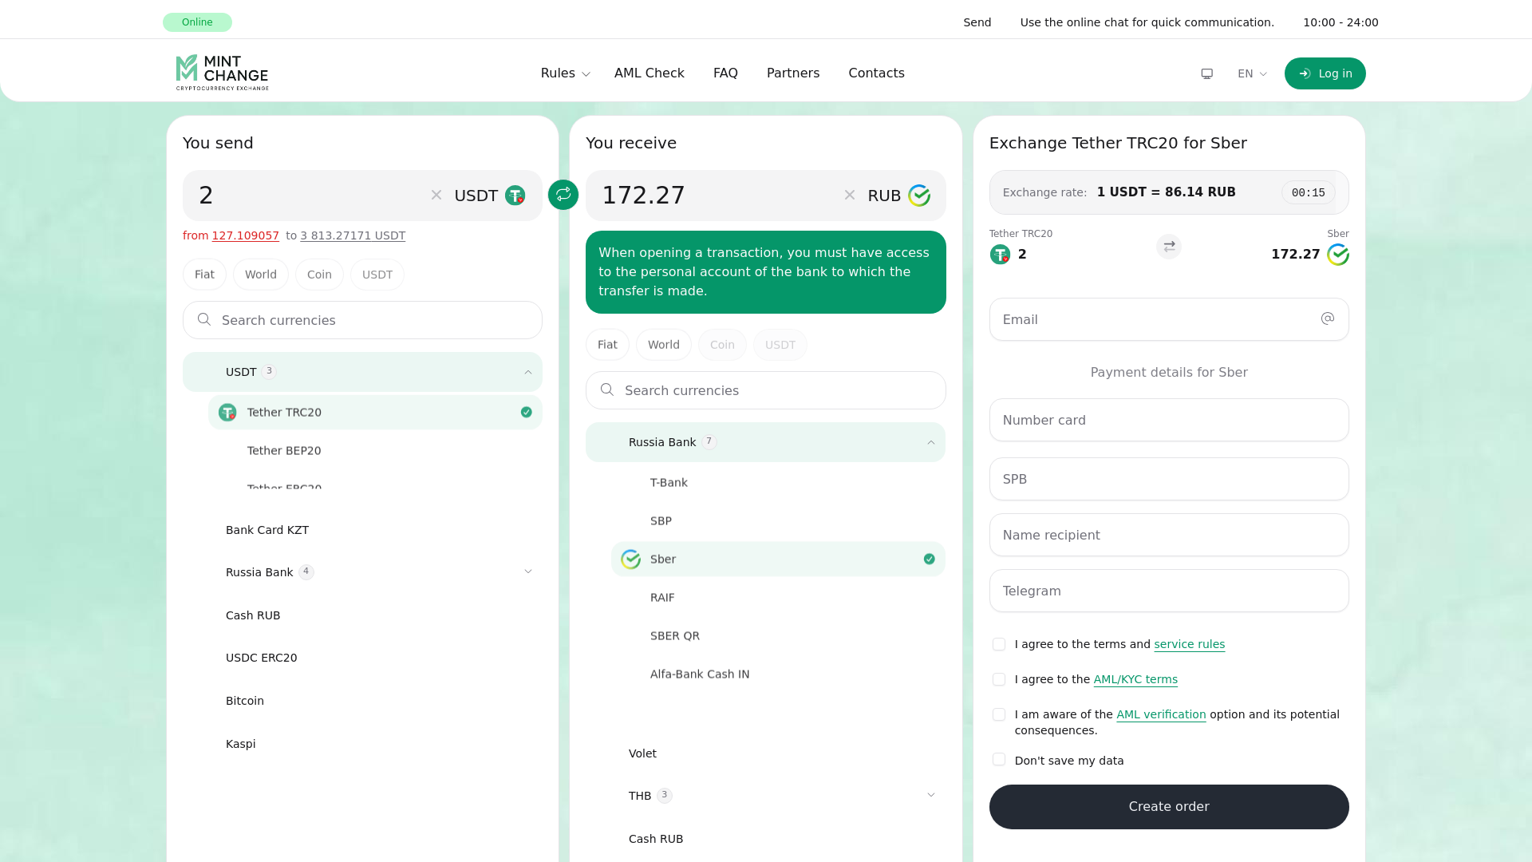
Task: Click the Log in button
Action: point(1325,73)
